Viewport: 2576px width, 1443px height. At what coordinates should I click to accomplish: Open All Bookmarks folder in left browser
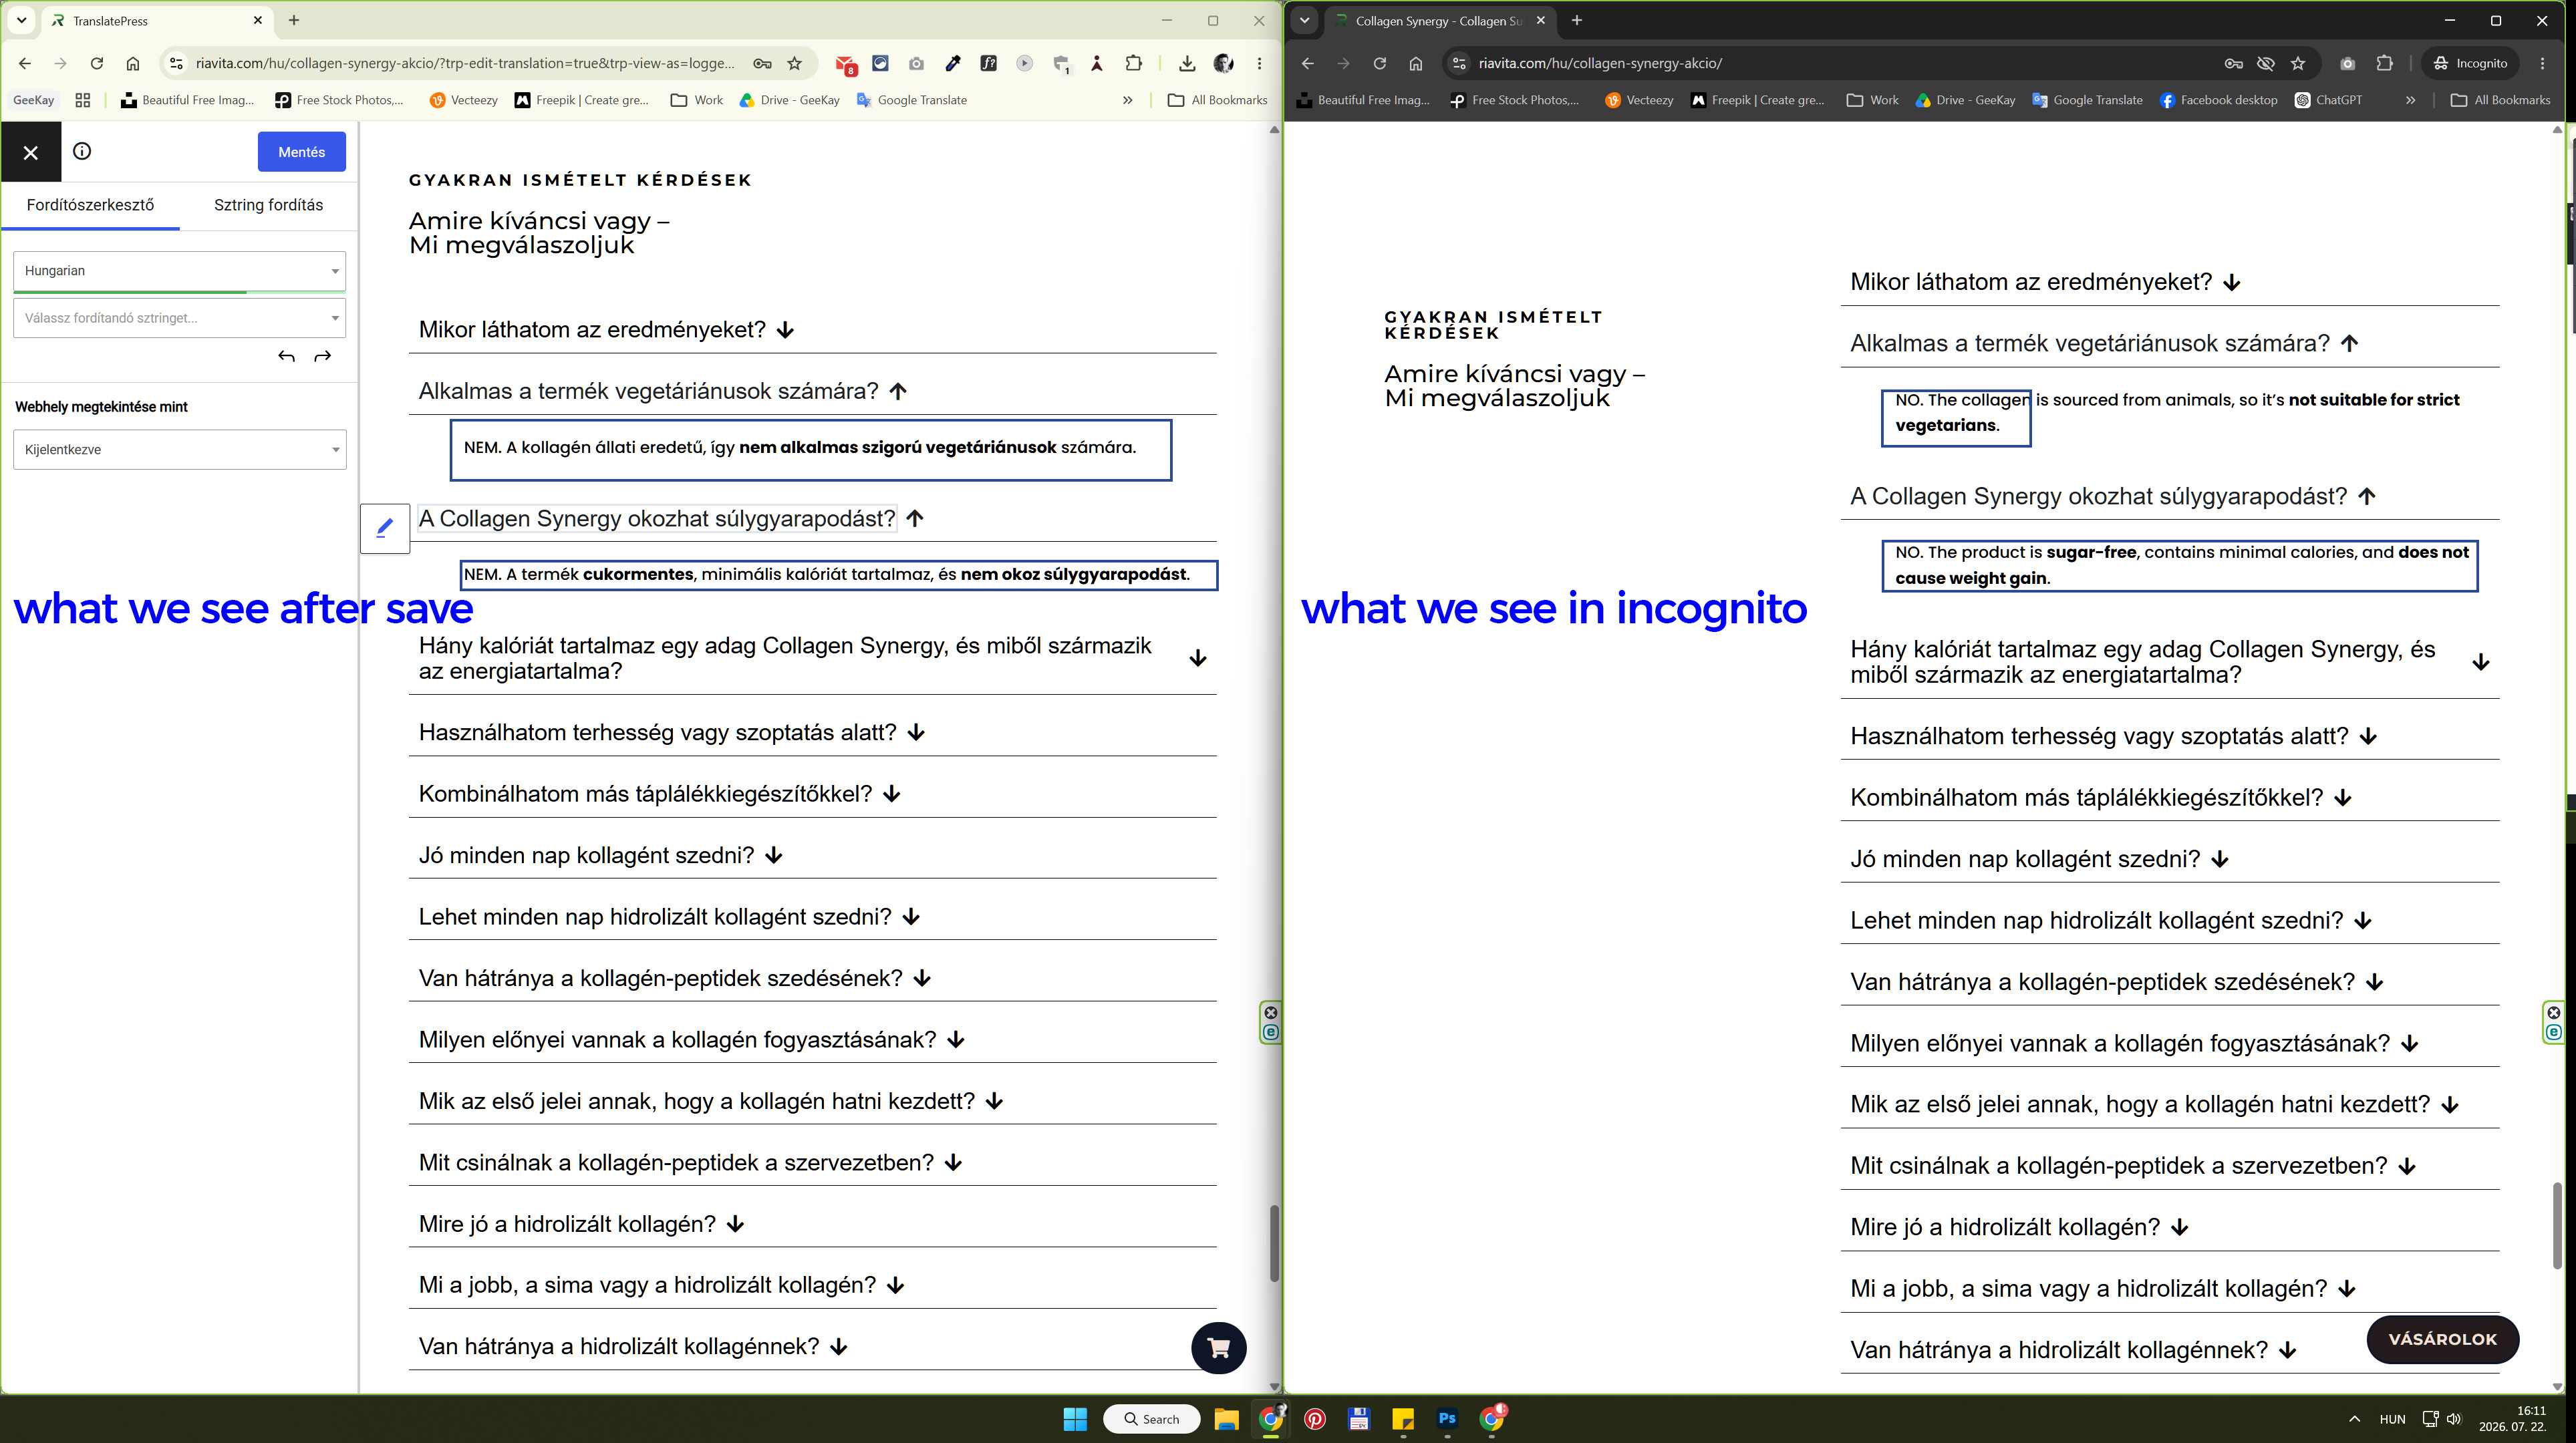tap(1217, 100)
